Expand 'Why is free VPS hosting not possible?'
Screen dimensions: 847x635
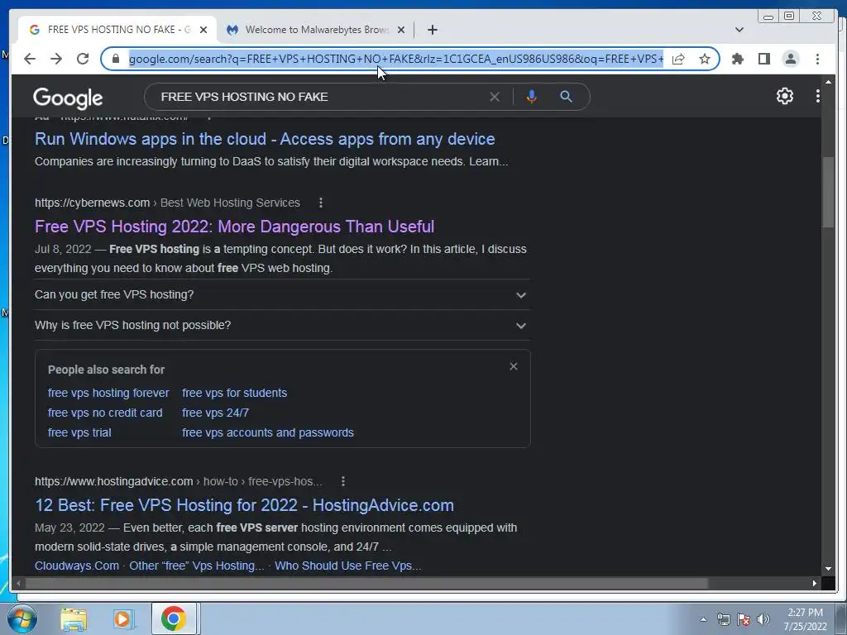(282, 325)
